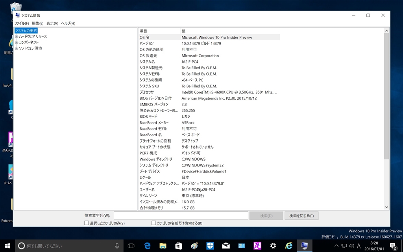403x252 pixels.
Task: Open the 表示(V) menu
Action: pyautogui.click(x=52, y=23)
